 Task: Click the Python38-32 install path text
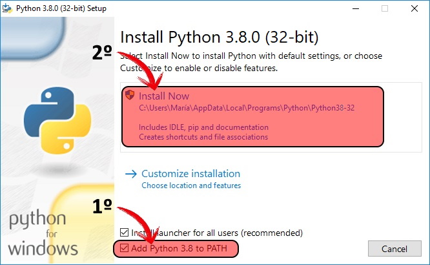(247, 108)
